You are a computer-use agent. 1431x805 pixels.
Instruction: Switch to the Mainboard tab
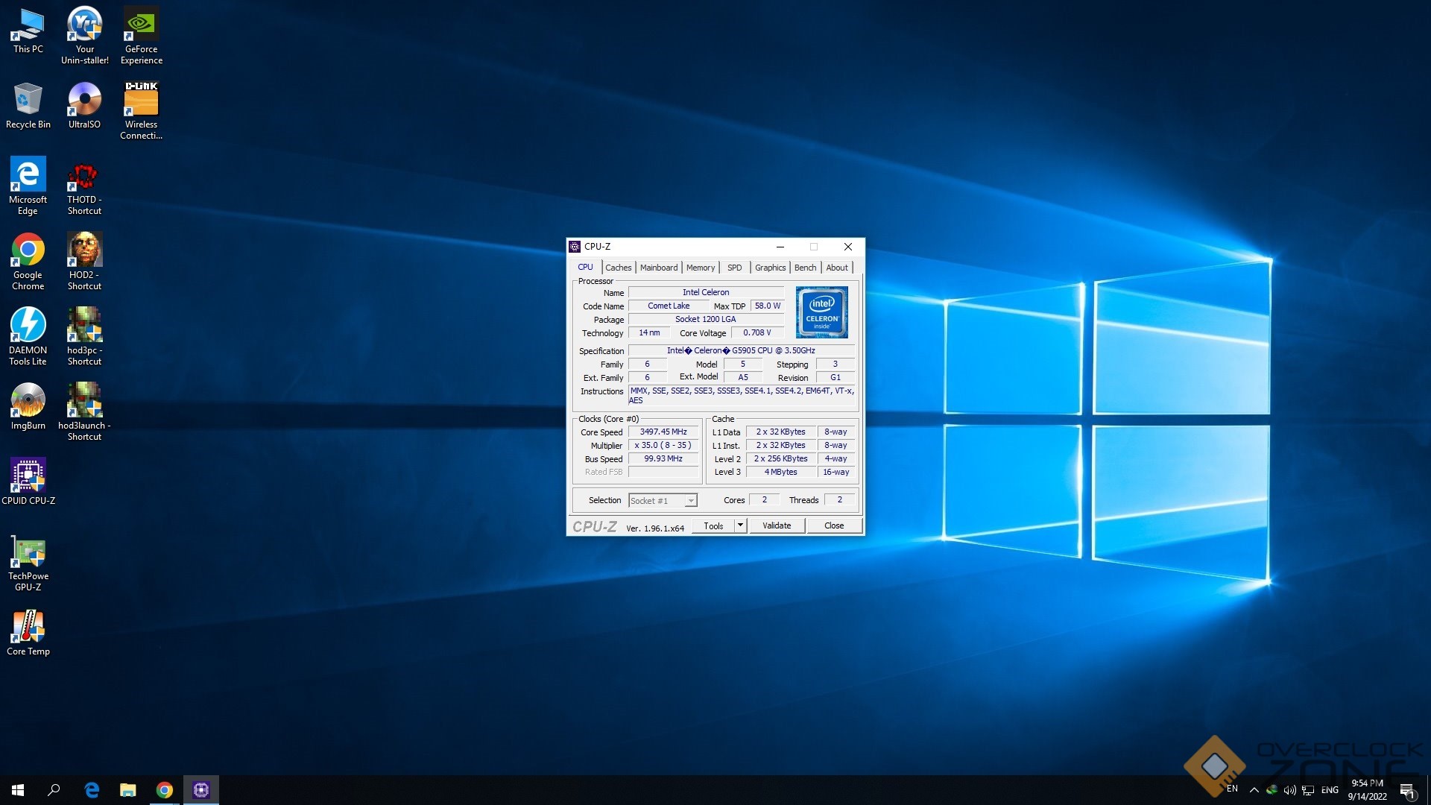(659, 268)
